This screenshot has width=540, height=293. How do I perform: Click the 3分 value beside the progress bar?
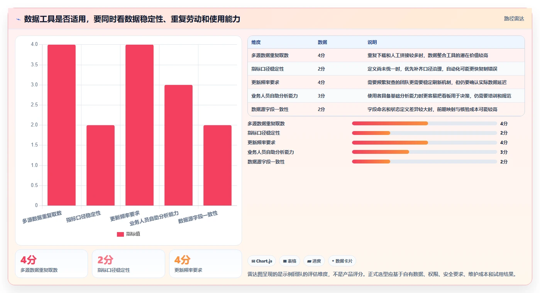tap(504, 152)
